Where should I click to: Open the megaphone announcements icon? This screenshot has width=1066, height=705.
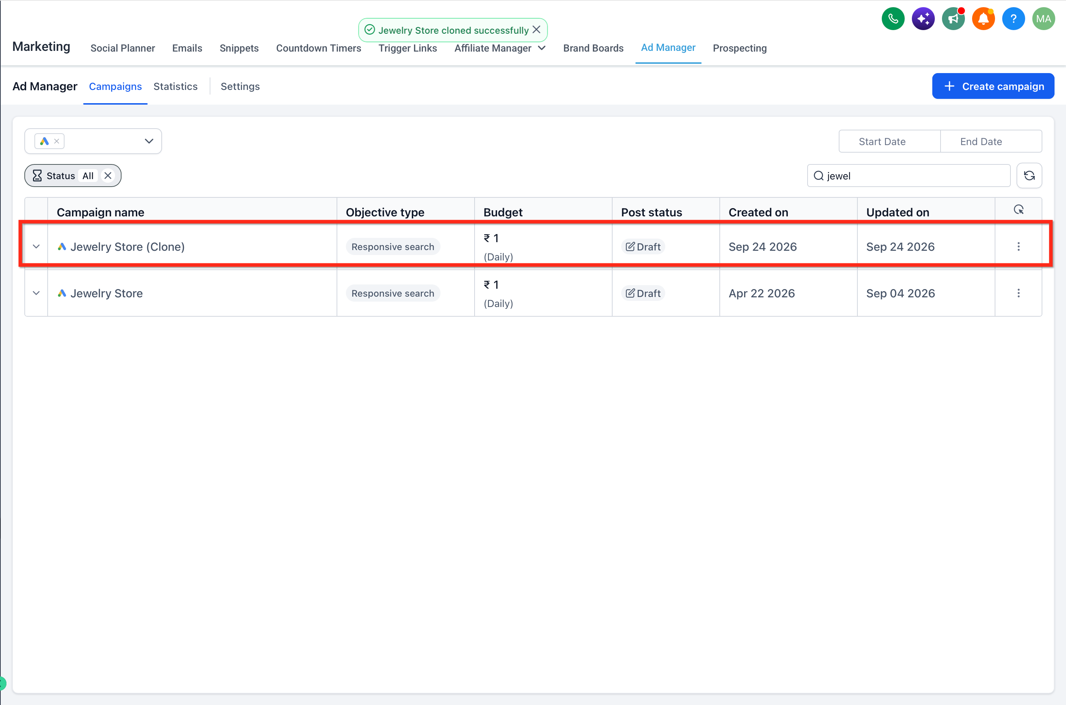point(953,19)
